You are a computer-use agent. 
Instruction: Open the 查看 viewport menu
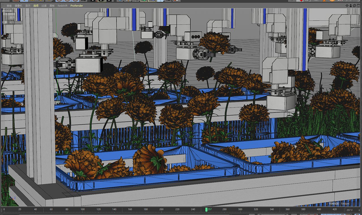(9, 6)
